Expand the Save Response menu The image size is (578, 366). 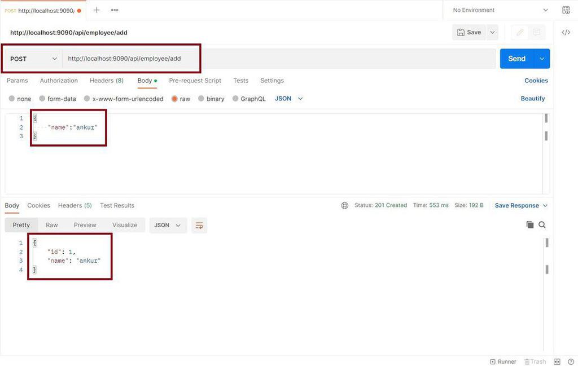521,205
